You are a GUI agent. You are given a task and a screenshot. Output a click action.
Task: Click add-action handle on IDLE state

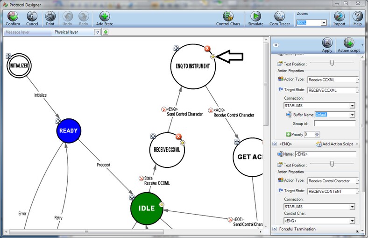(x=161, y=205)
